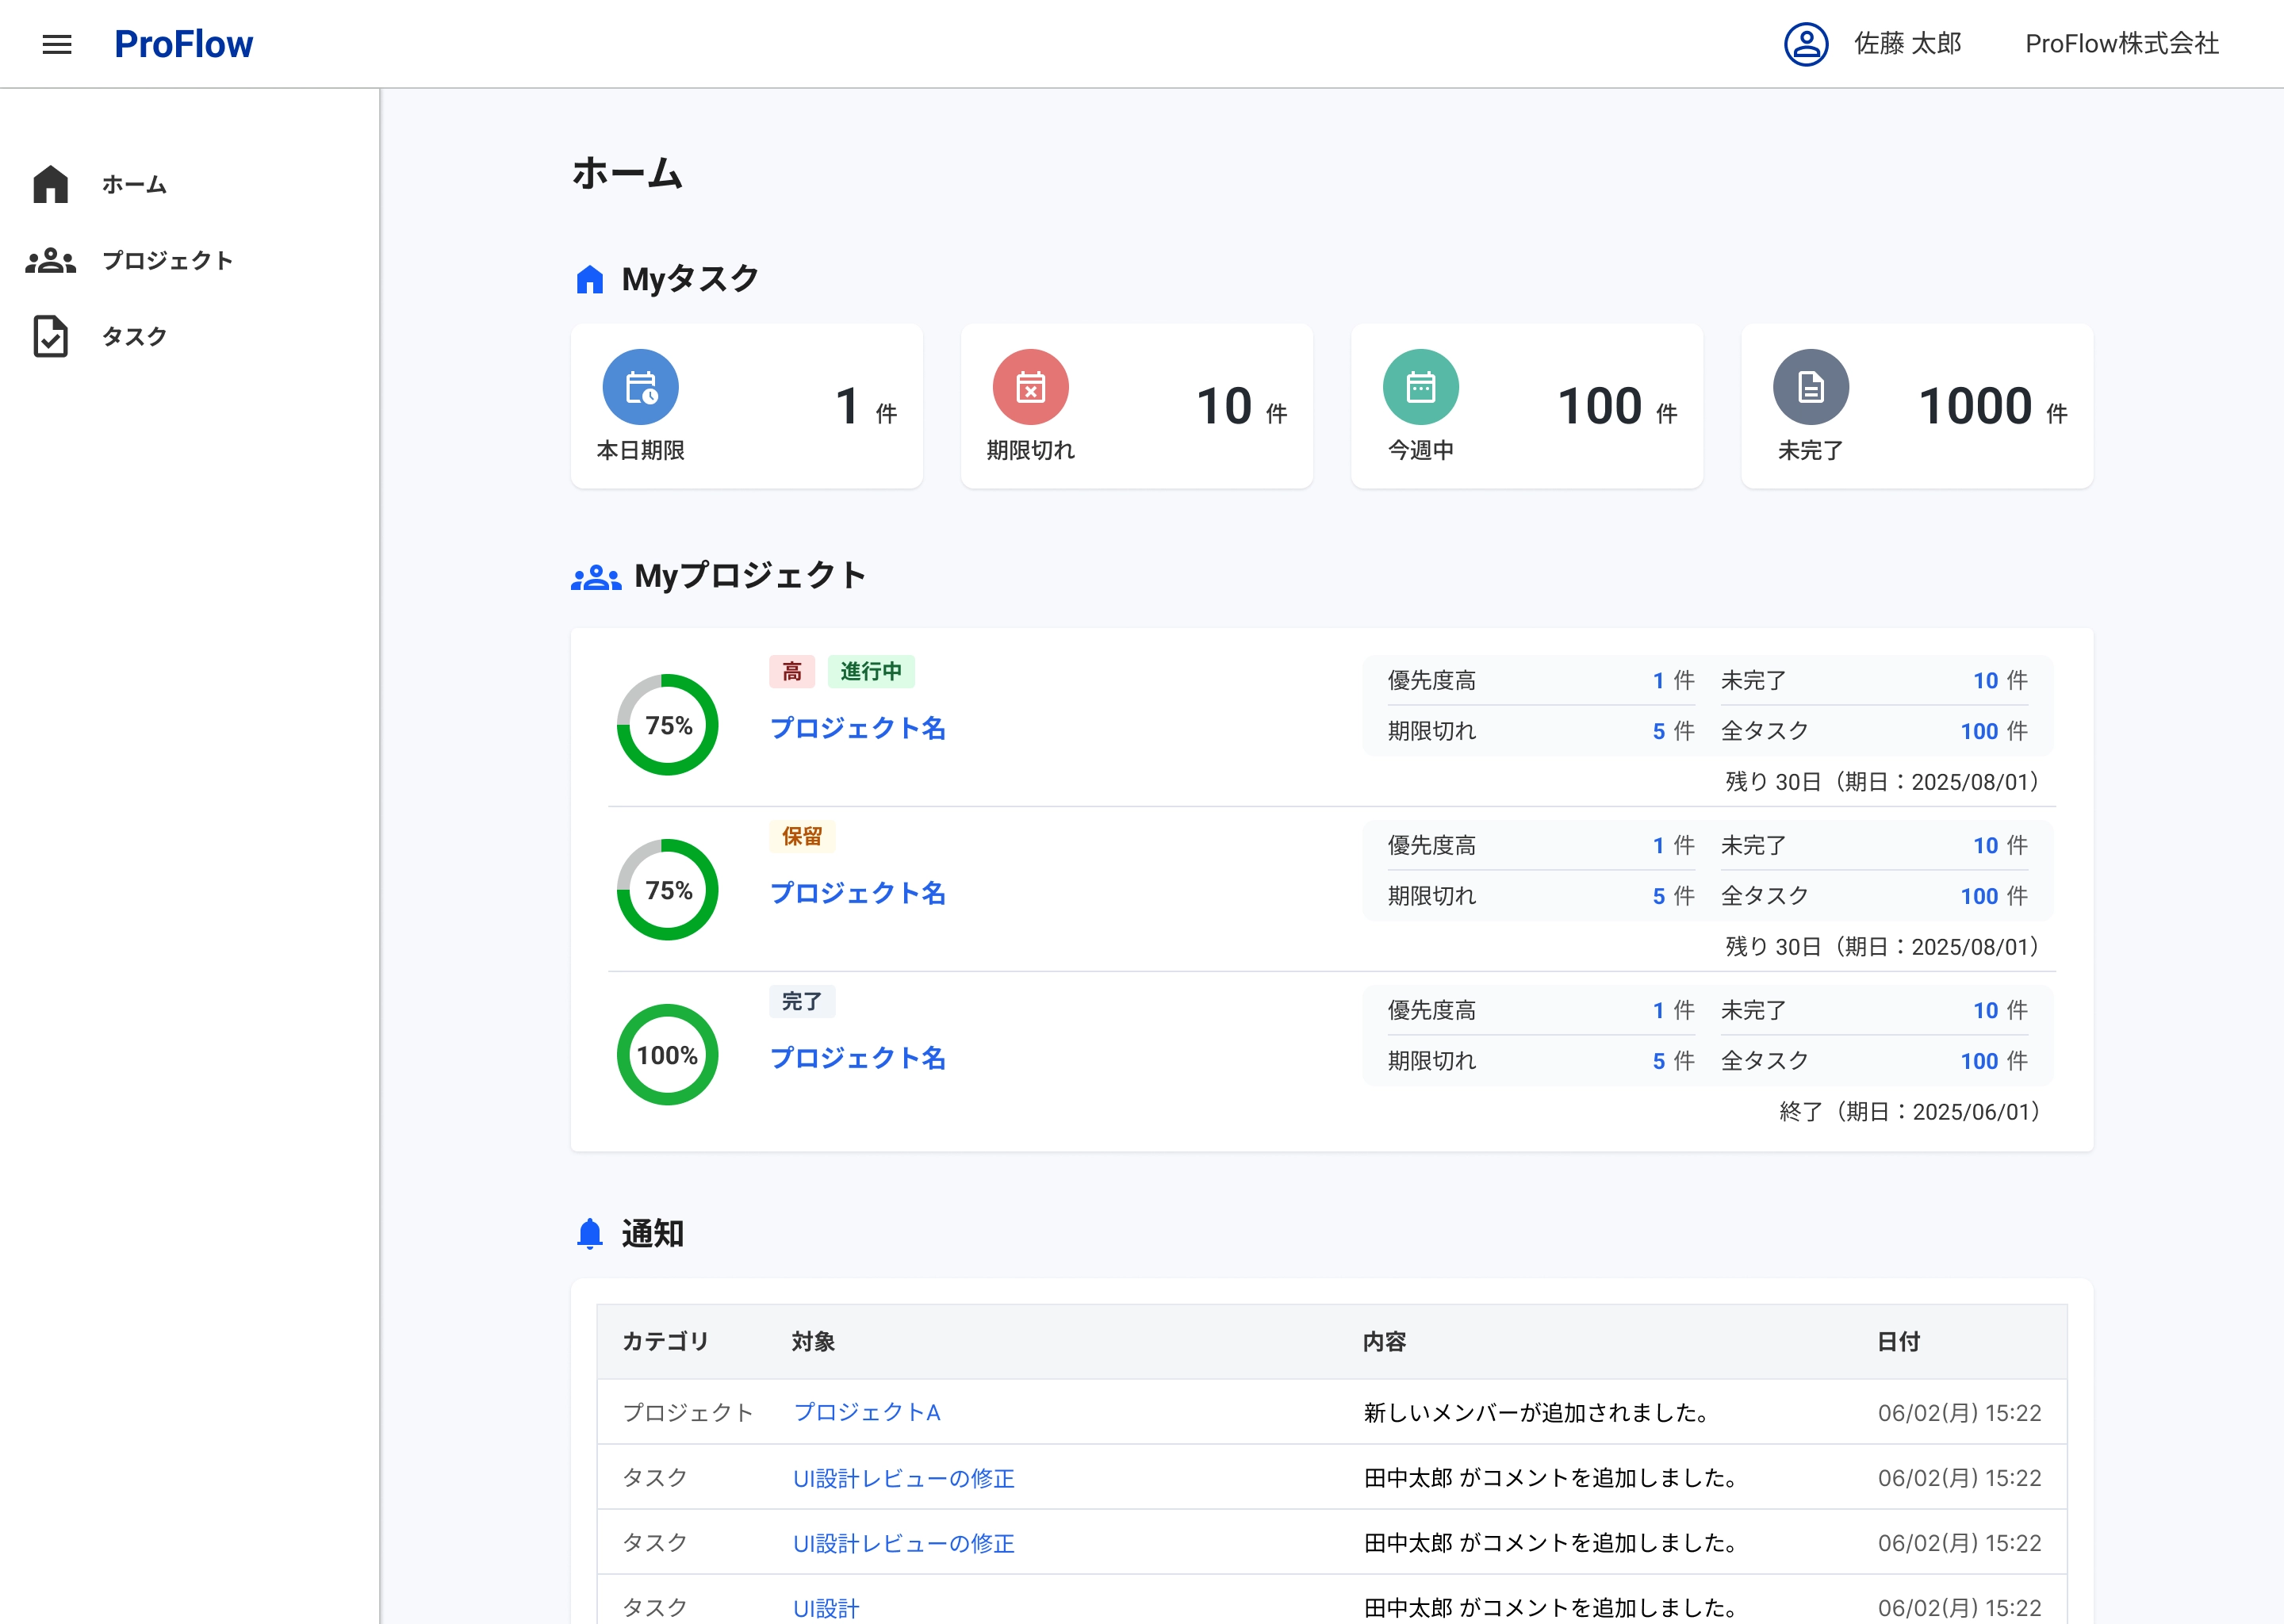Click the green 今週中 calendar icon

click(x=1420, y=387)
